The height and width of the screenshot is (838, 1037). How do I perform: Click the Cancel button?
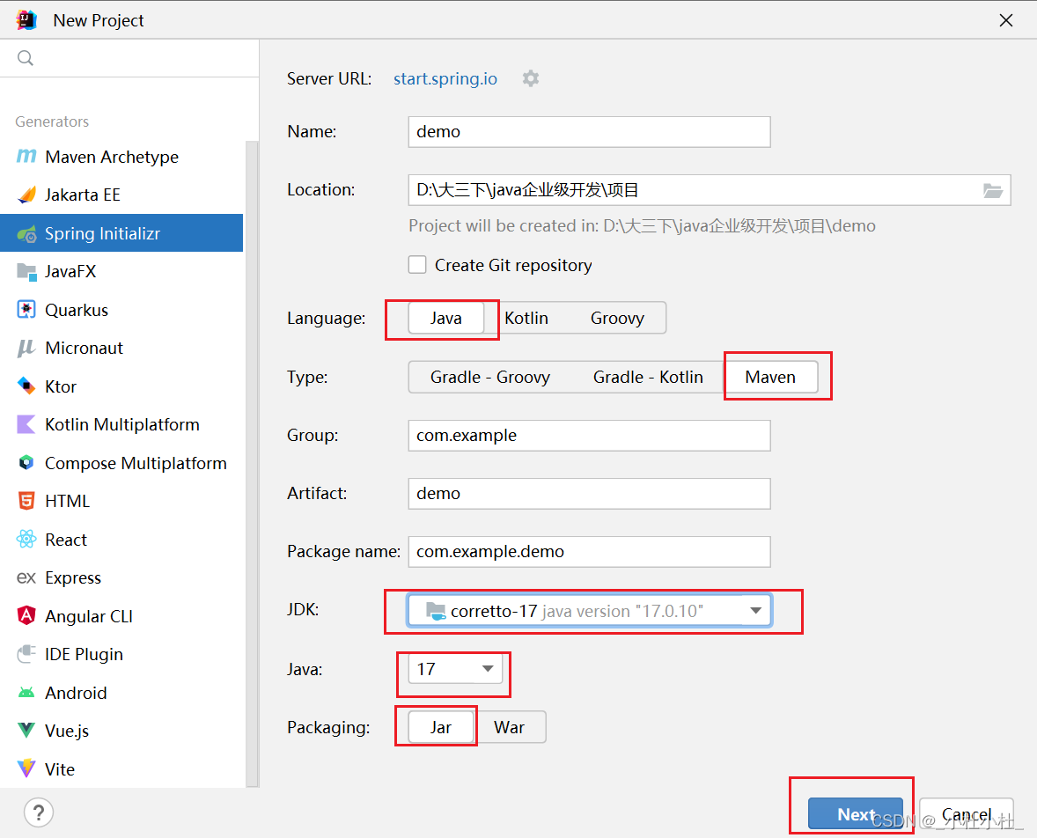[x=967, y=813]
